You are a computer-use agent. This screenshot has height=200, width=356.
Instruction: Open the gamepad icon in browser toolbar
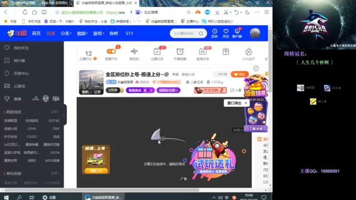pos(198,12)
